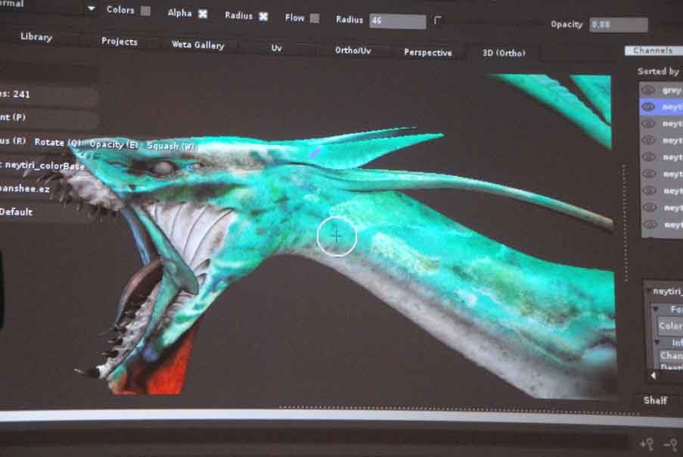This screenshot has height=457, width=683.
Task: Click the neytiri_colorBase channel label
Action: click(x=45, y=165)
